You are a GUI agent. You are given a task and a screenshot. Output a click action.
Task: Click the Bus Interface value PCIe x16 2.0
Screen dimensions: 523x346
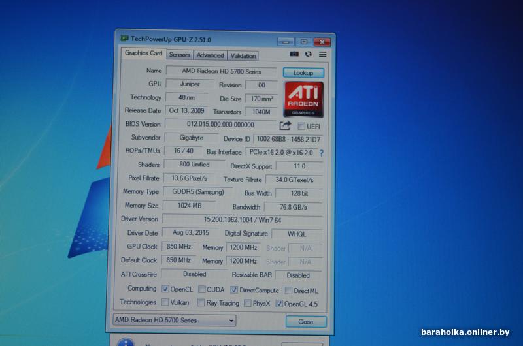click(281, 153)
